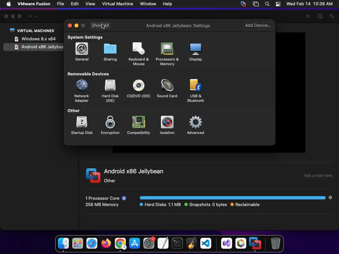Click the disk usage progress bar
339x254 pixels.
(x=233, y=198)
